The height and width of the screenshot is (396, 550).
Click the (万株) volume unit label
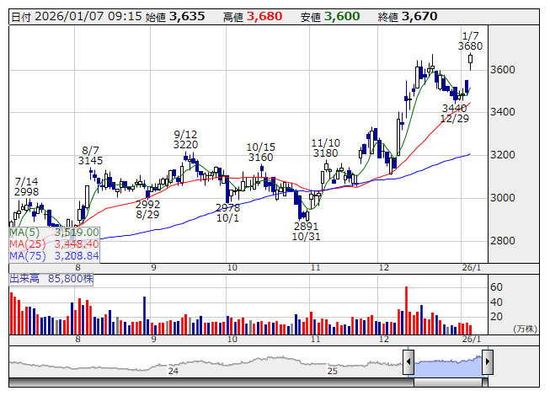pyautogui.click(x=525, y=329)
